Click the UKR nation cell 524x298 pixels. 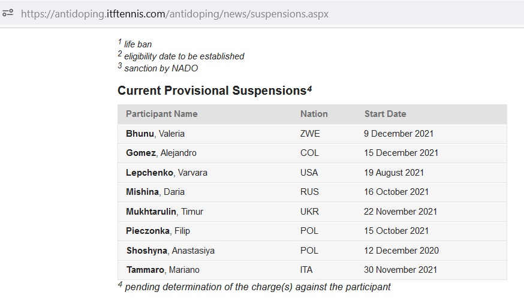[310, 212]
